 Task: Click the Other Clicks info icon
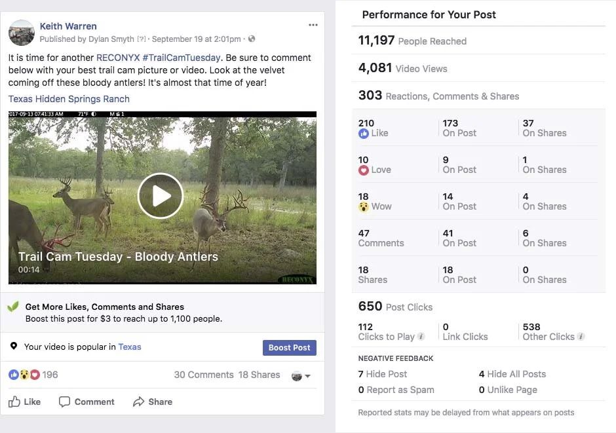pyautogui.click(x=581, y=337)
